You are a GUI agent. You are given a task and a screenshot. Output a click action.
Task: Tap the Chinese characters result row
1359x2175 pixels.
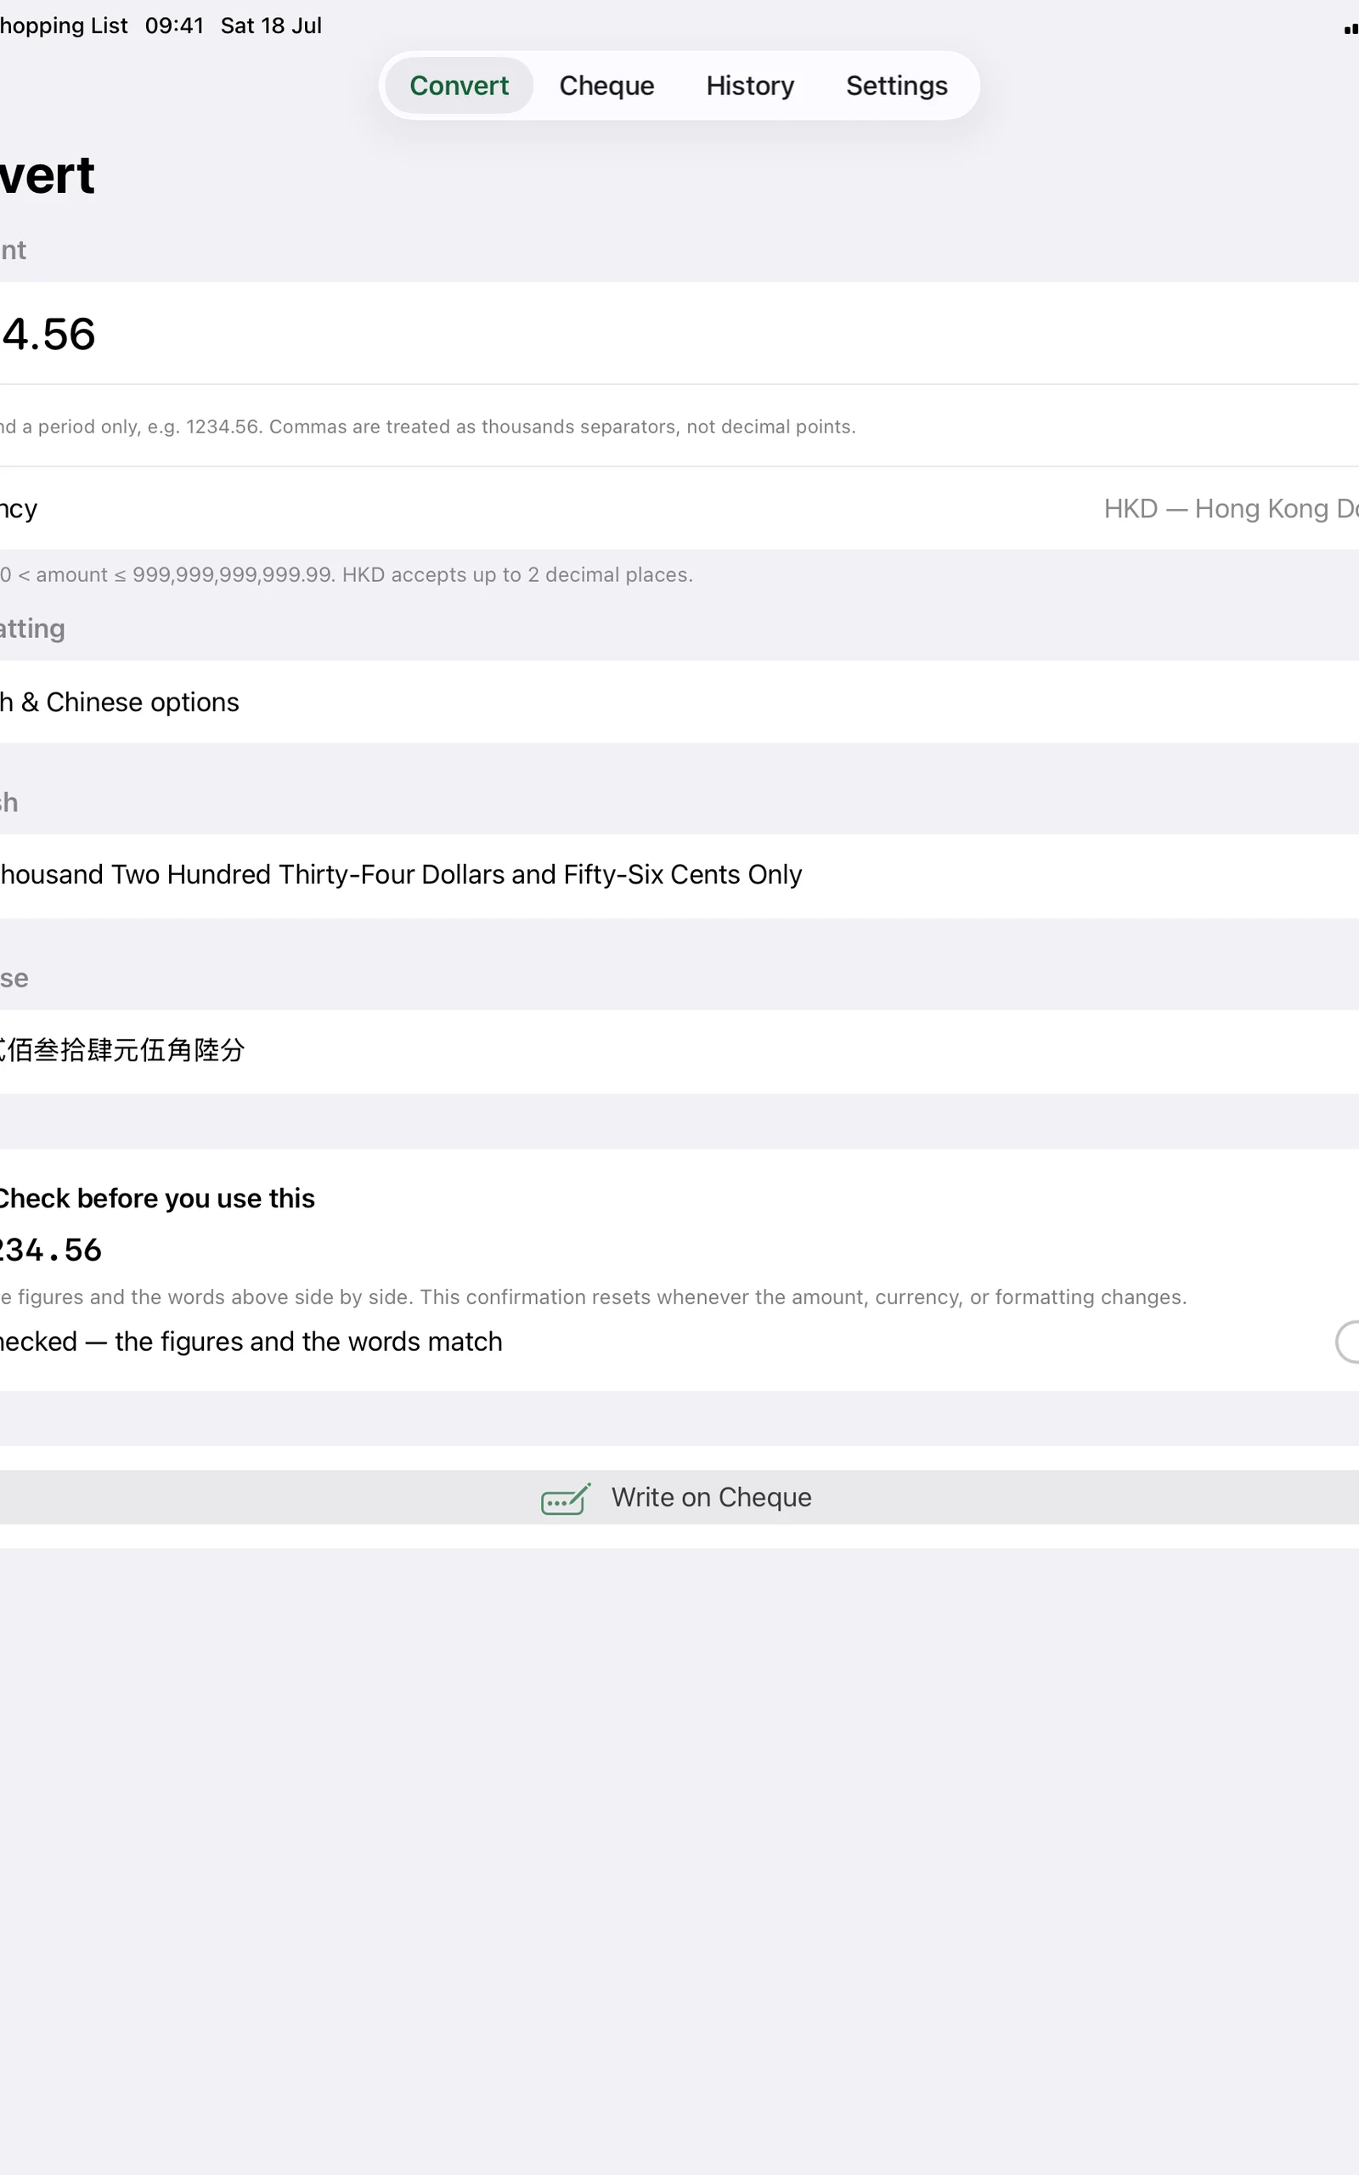679,1052
